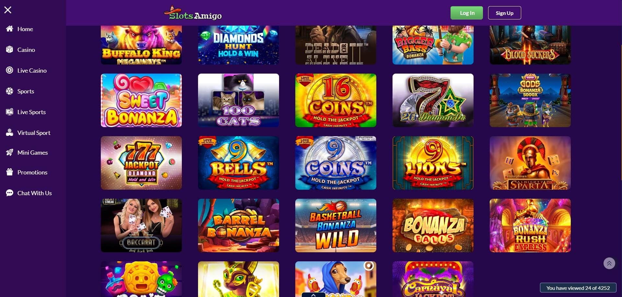This screenshot has height=297, width=622.
Task: Click the scroll-to-top double chevron button
Action: [609, 263]
